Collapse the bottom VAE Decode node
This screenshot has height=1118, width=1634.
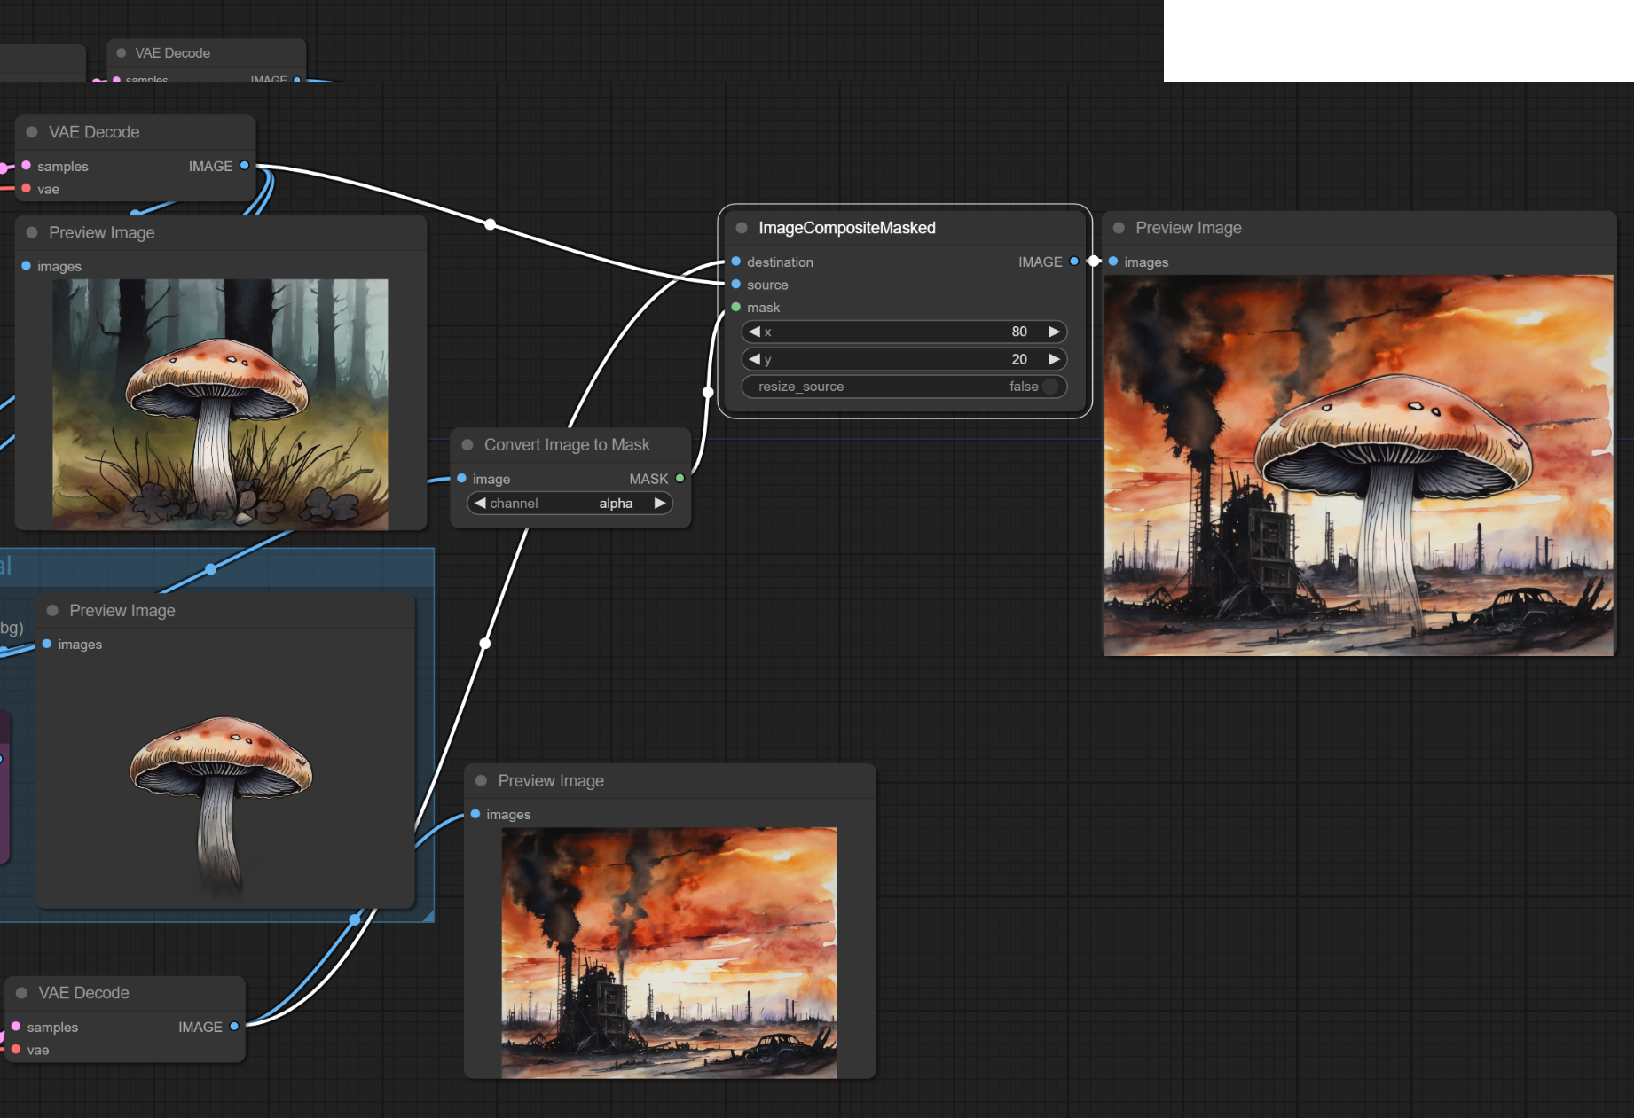point(22,993)
